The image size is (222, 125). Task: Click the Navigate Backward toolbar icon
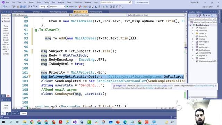(x=4, y=7)
